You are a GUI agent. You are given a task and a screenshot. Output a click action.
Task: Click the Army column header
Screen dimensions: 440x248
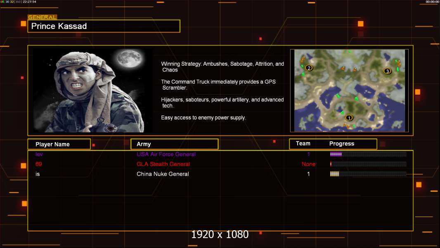(x=175, y=144)
